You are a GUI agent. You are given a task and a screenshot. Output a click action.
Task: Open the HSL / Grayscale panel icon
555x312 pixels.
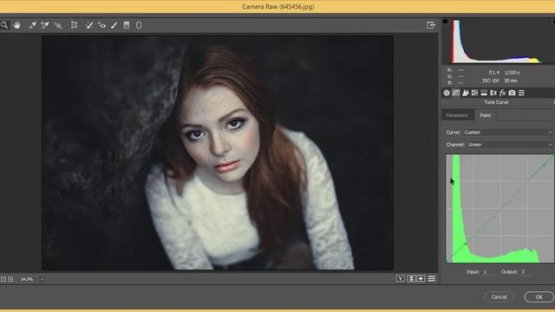474,93
